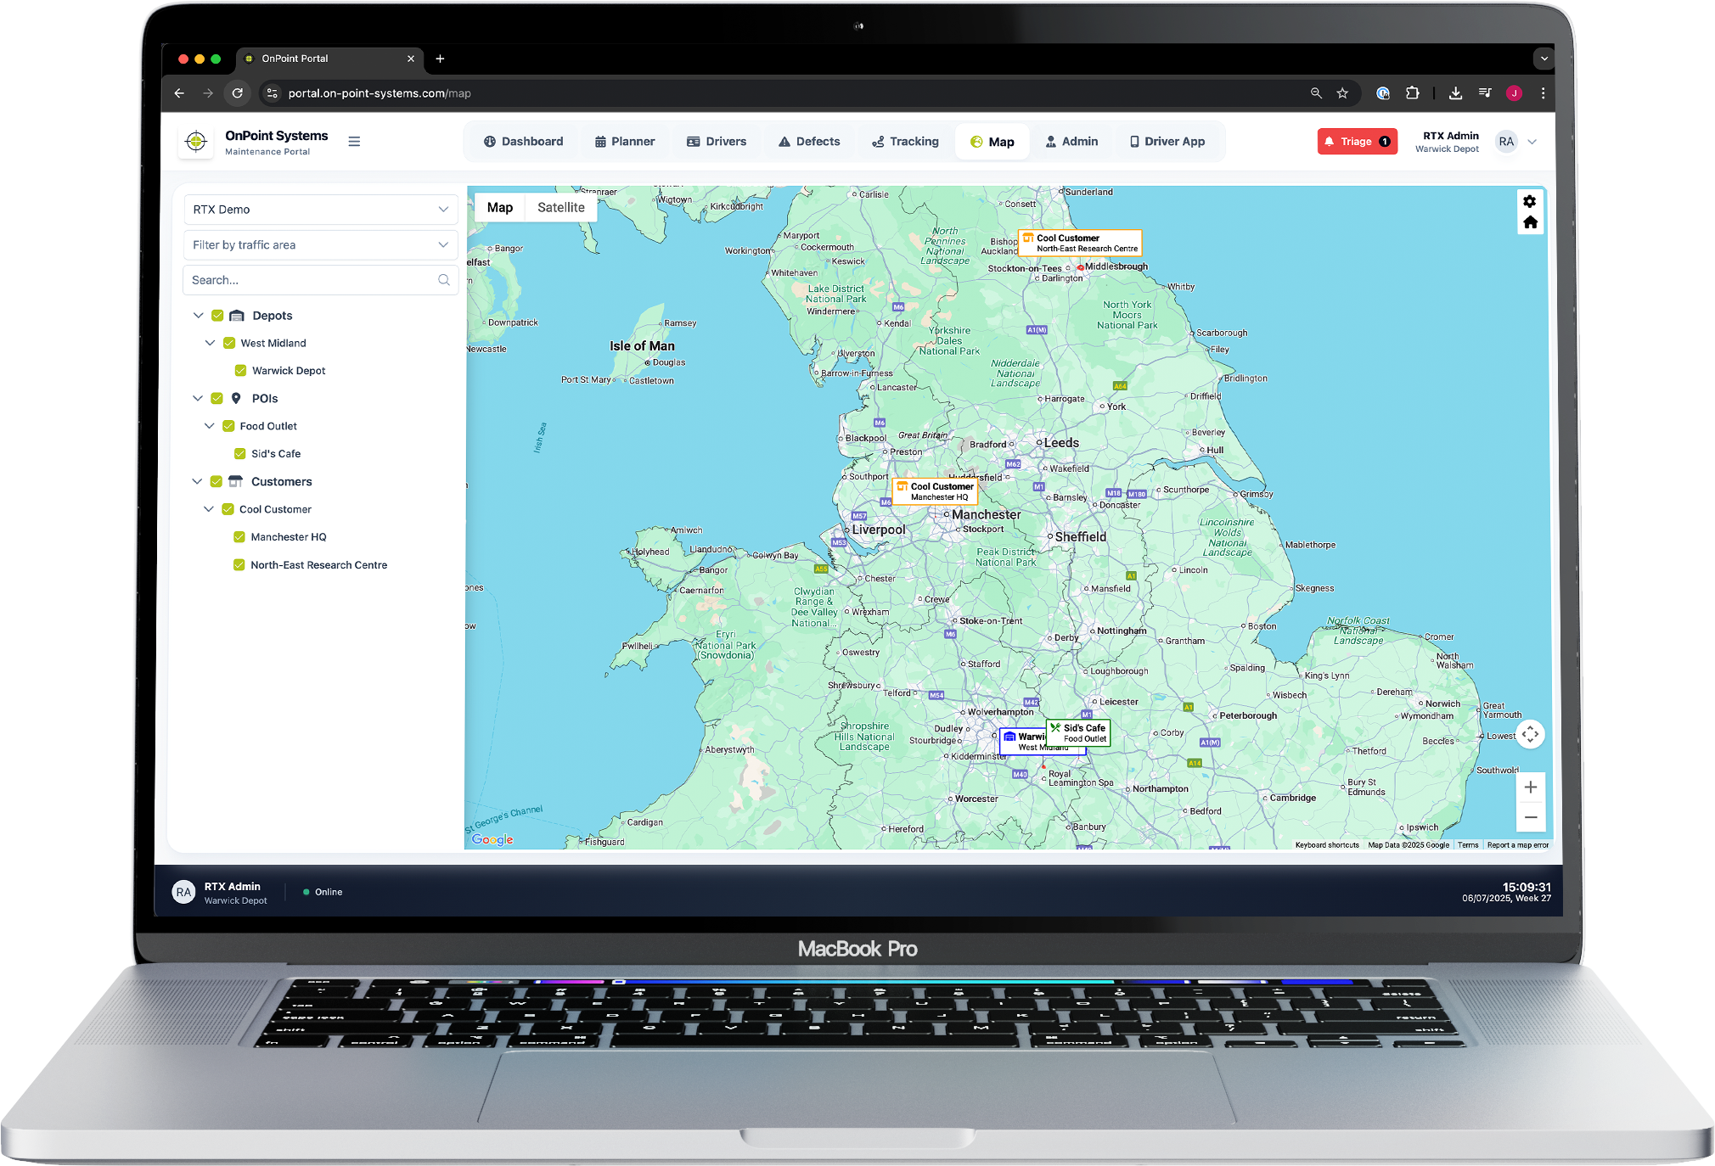Image resolution: width=1715 pixels, height=1166 pixels.
Task: Open browser downloads icon
Action: [x=1455, y=93]
